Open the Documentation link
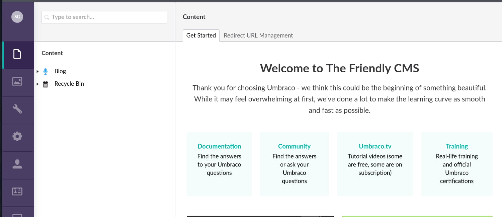This screenshot has width=502, height=217. pos(219,146)
